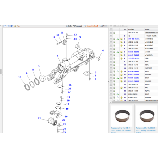Open structure tree icon for 195-30-31221
The height and width of the screenshot is (158, 158).
[x=118, y=39]
